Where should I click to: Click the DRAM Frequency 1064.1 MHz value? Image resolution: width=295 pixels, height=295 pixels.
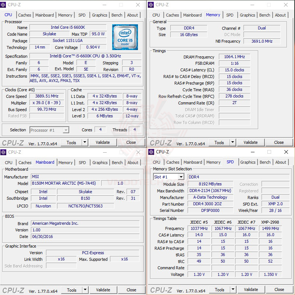point(234,57)
